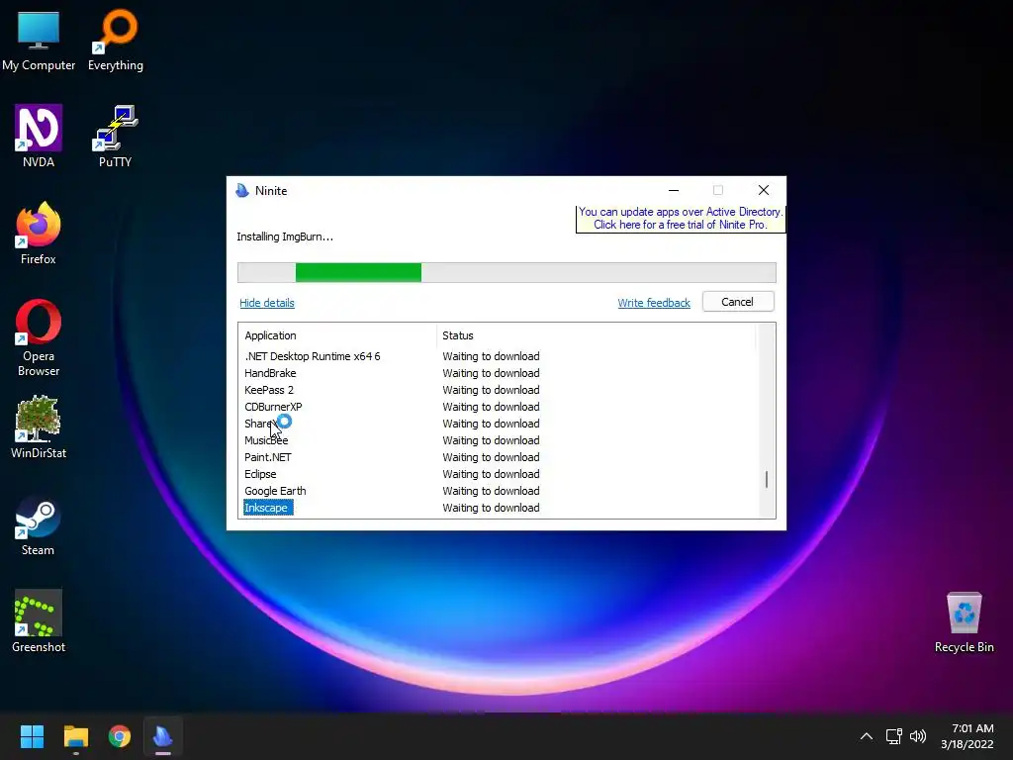Screen dimensions: 1013x760
Task: Select the Recycle Bin icon
Action: coord(964,622)
